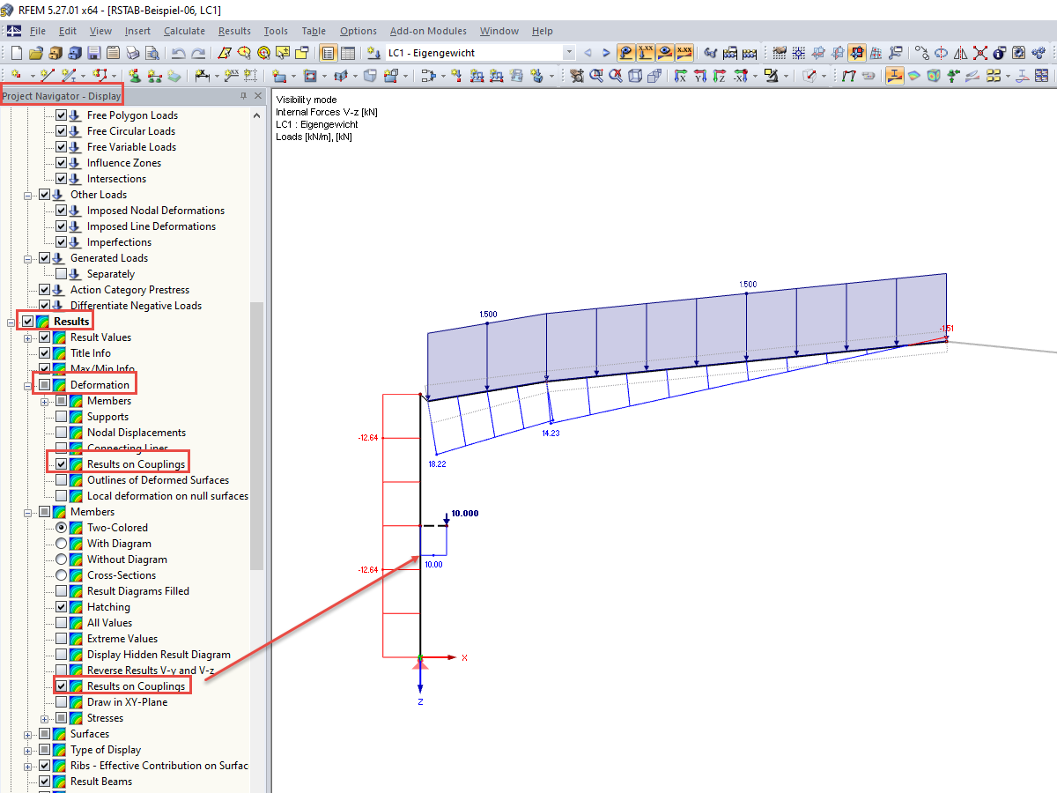Go to the next load case arrow
This screenshot has width=1057, height=793.
pos(606,52)
